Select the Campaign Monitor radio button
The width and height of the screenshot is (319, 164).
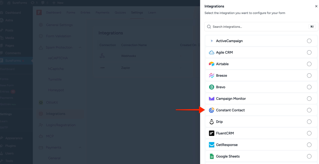click(309, 99)
